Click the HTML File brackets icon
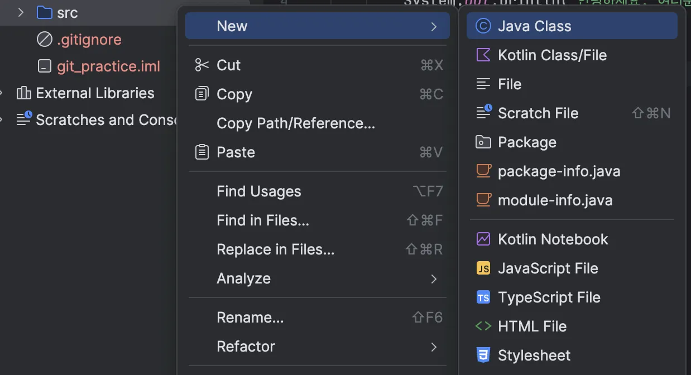 [x=483, y=326]
